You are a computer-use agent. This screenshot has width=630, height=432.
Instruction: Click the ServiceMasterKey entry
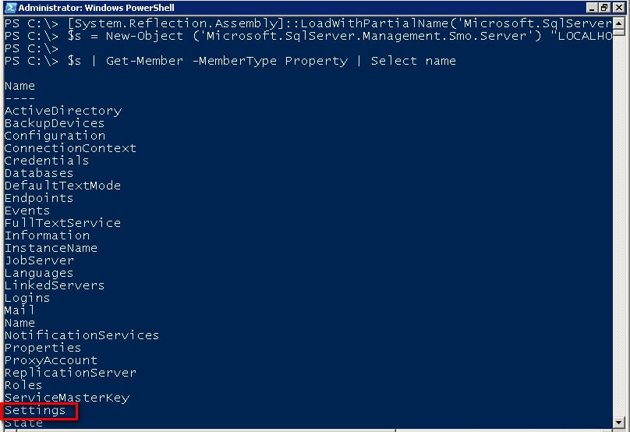point(67,398)
